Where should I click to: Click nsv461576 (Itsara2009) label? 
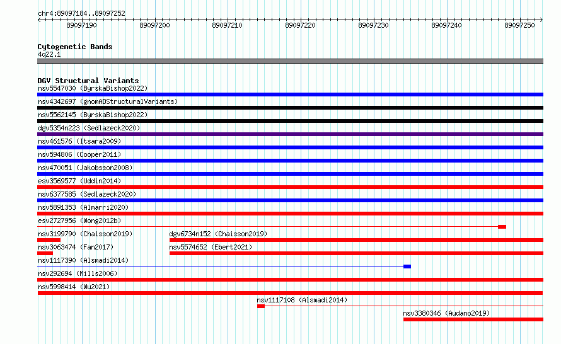(79, 141)
